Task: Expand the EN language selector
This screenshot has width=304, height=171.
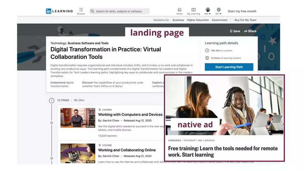Action: pyautogui.click(x=219, y=11)
